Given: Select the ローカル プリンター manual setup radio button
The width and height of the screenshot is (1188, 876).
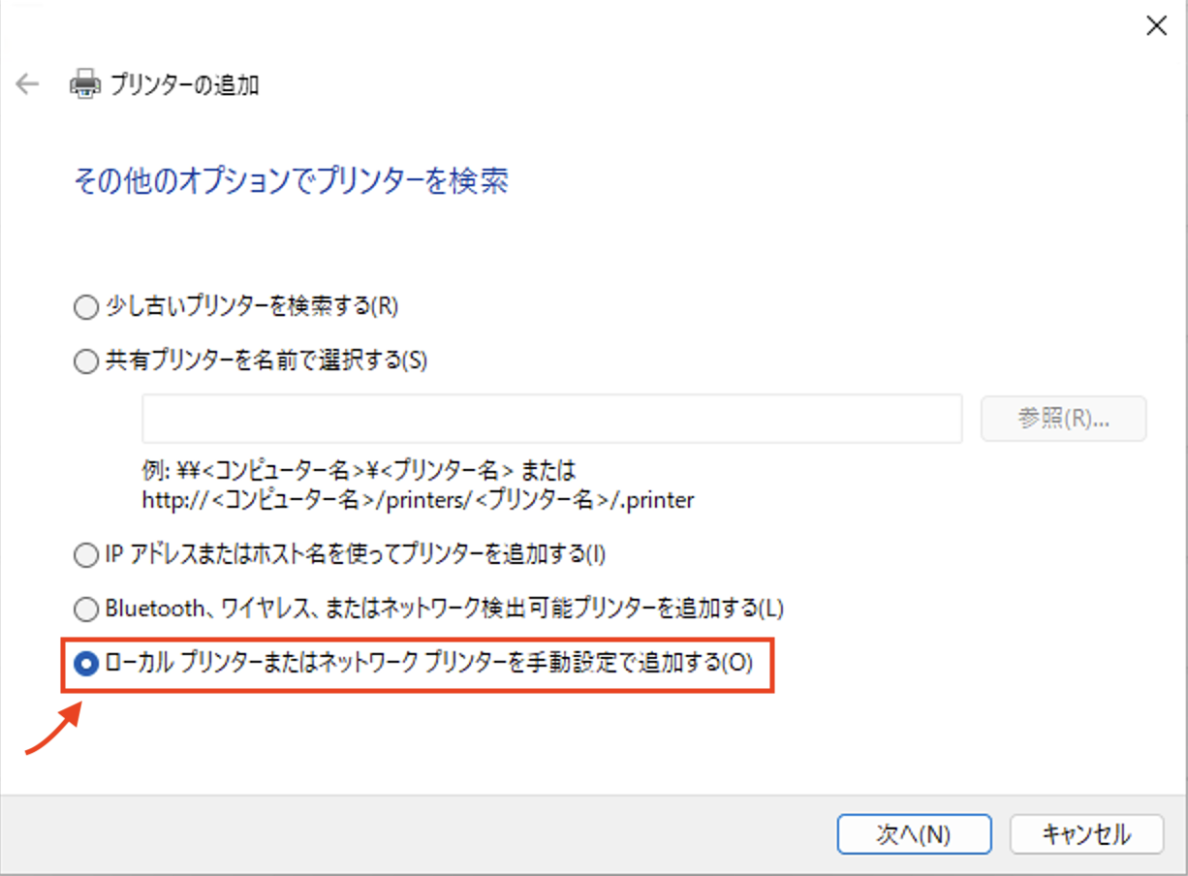Looking at the screenshot, I should click(x=86, y=664).
